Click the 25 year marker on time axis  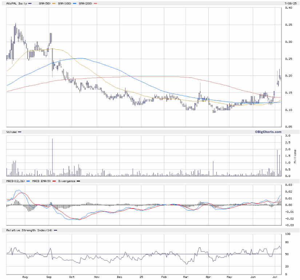coord(141,277)
